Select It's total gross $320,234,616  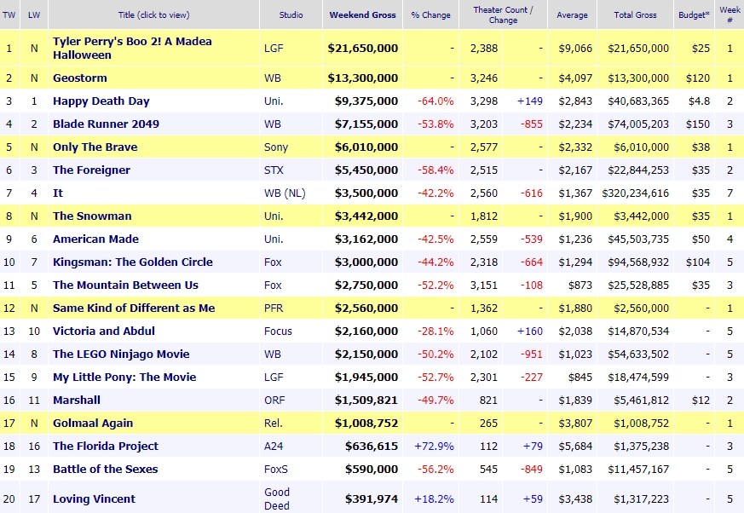click(636, 193)
